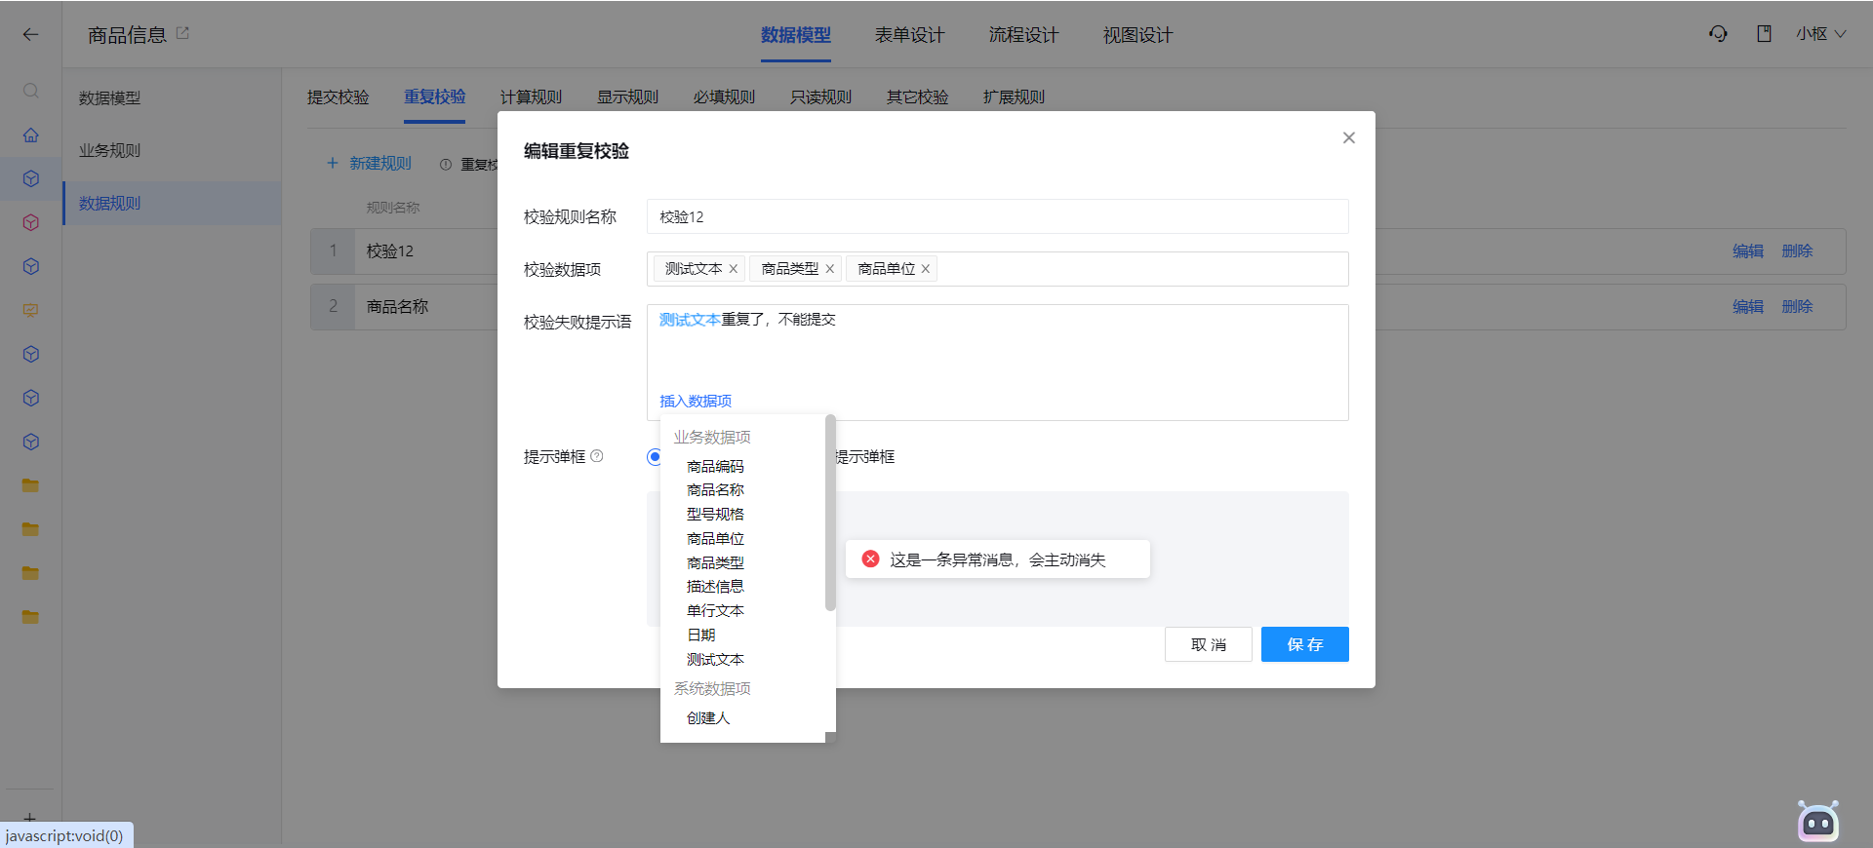Open the 校验数据项 multi-select field
The width and height of the screenshot is (1873, 848).
coord(997,269)
